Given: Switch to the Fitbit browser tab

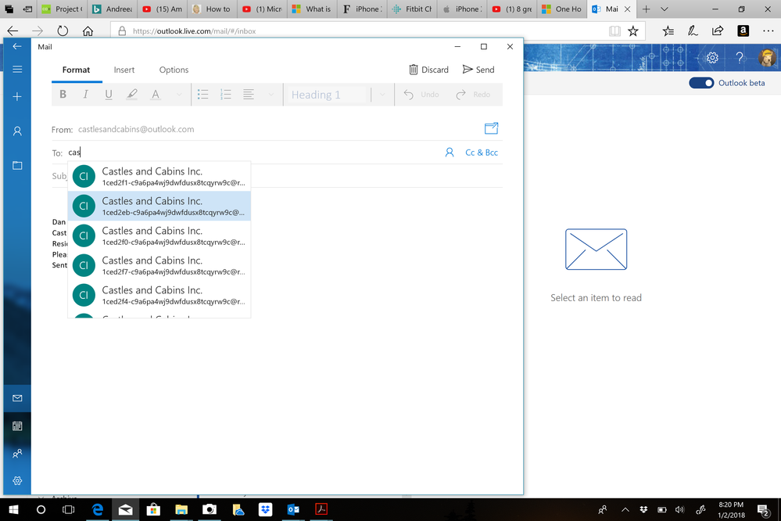Looking at the screenshot, I should tap(411, 9).
